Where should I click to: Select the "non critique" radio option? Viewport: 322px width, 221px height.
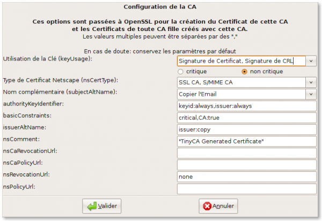tap(245, 71)
